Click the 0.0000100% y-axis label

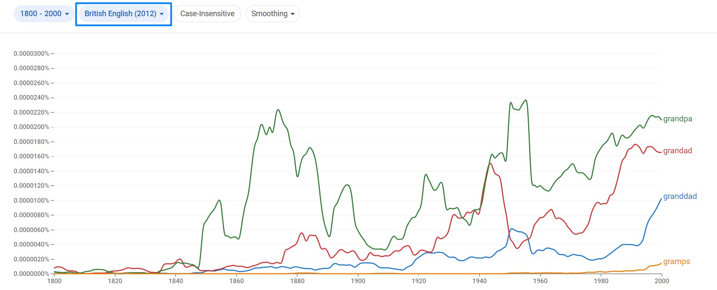click(x=32, y=201)
